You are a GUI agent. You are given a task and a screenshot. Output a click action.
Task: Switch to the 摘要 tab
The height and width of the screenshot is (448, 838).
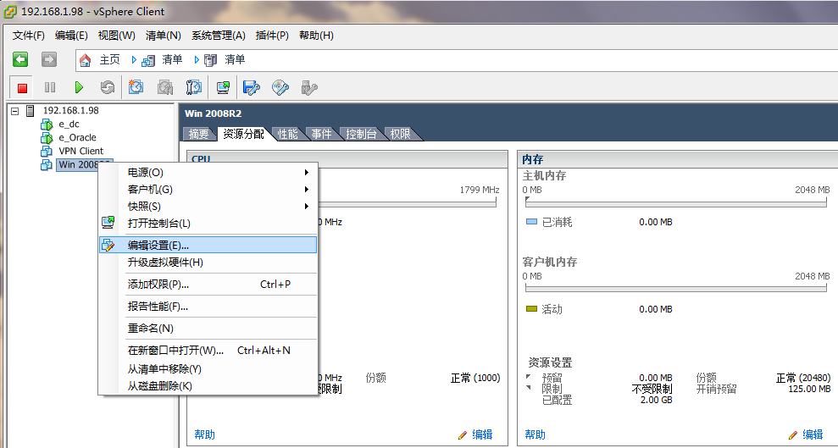click(x=199, y=134)
